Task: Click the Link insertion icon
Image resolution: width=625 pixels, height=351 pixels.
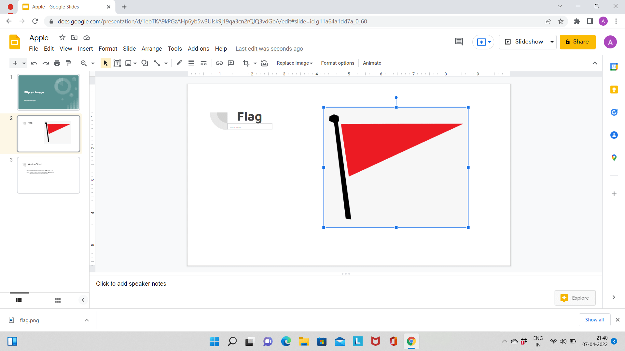Action: pyautogui.click(x=219, y=63)
